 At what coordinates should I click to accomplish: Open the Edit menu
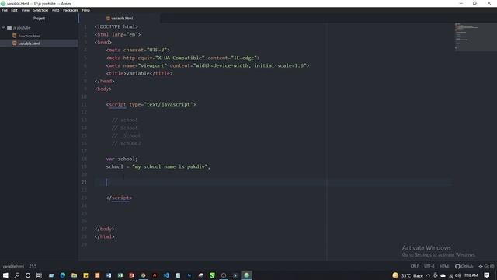(14, 10)
